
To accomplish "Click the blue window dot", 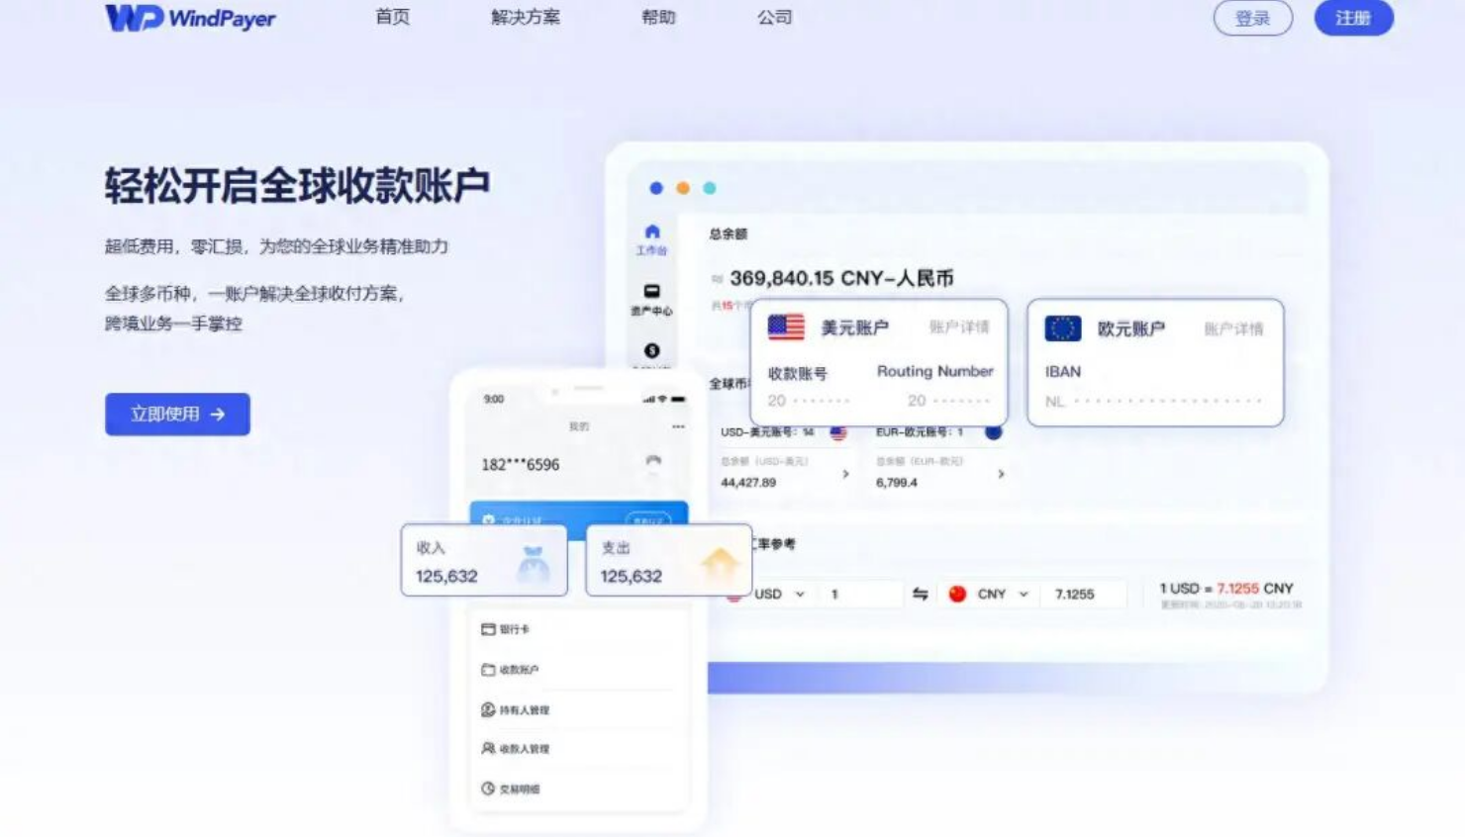I will click(655, 188).
